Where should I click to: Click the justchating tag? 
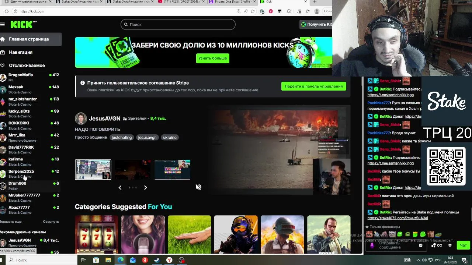click(x=122, y=137)
